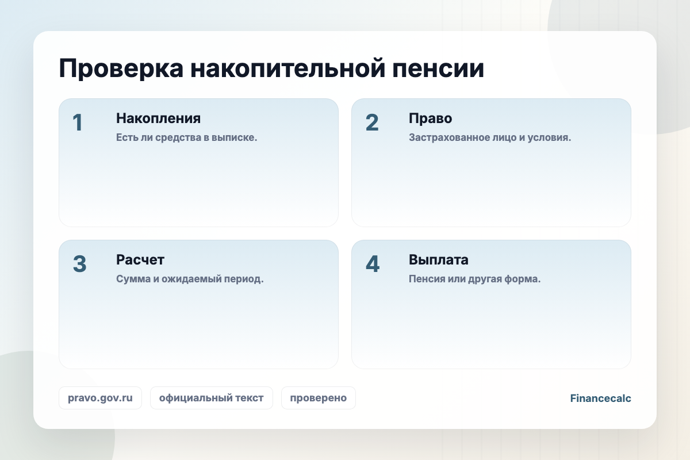Select the проверено tag

(319, 398)
